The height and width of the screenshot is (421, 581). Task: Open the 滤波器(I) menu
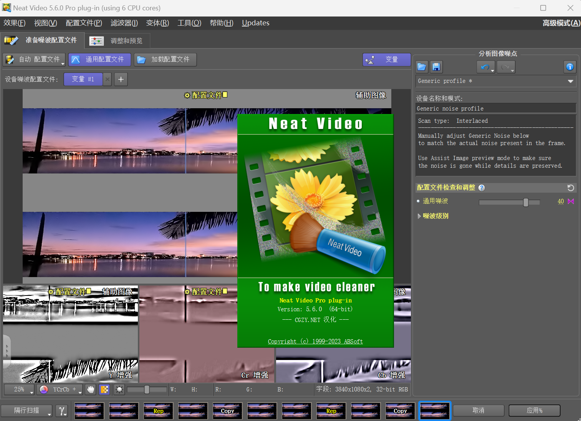pos(124,23)
